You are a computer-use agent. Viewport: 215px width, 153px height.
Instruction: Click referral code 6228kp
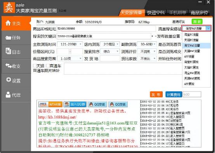tap(144, 22)
